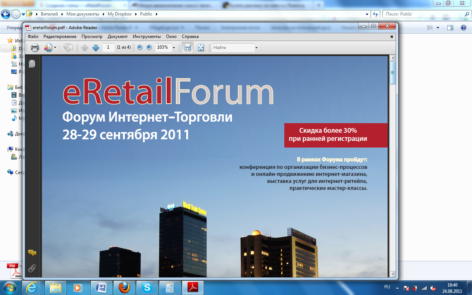Open Windows Explorer from the taskbar
The width and height of the screenshot is (472, 295).
(x=55, y=287)
